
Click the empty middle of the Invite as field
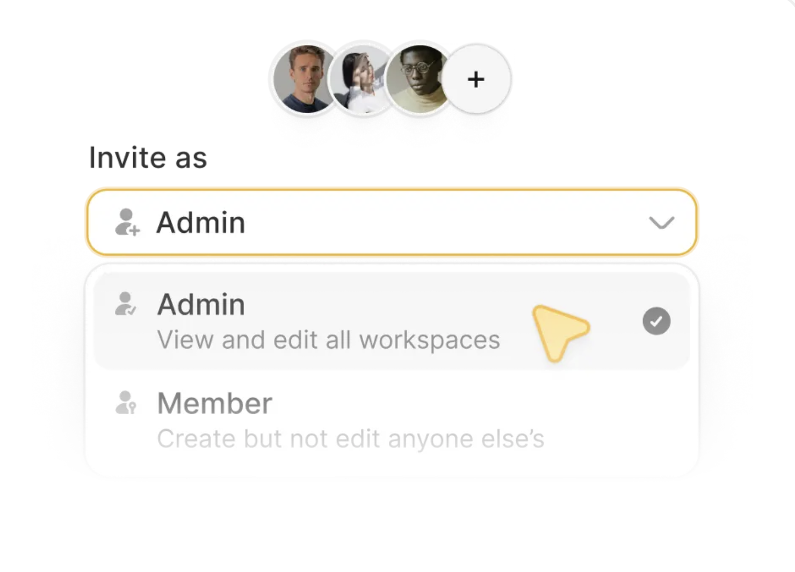coord(430,222)
